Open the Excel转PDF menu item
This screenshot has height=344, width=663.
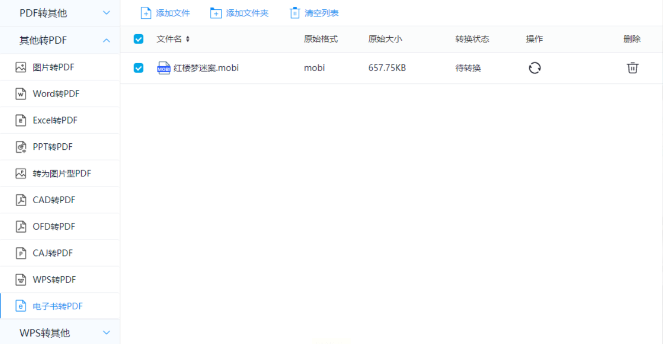tap(55, 120)
